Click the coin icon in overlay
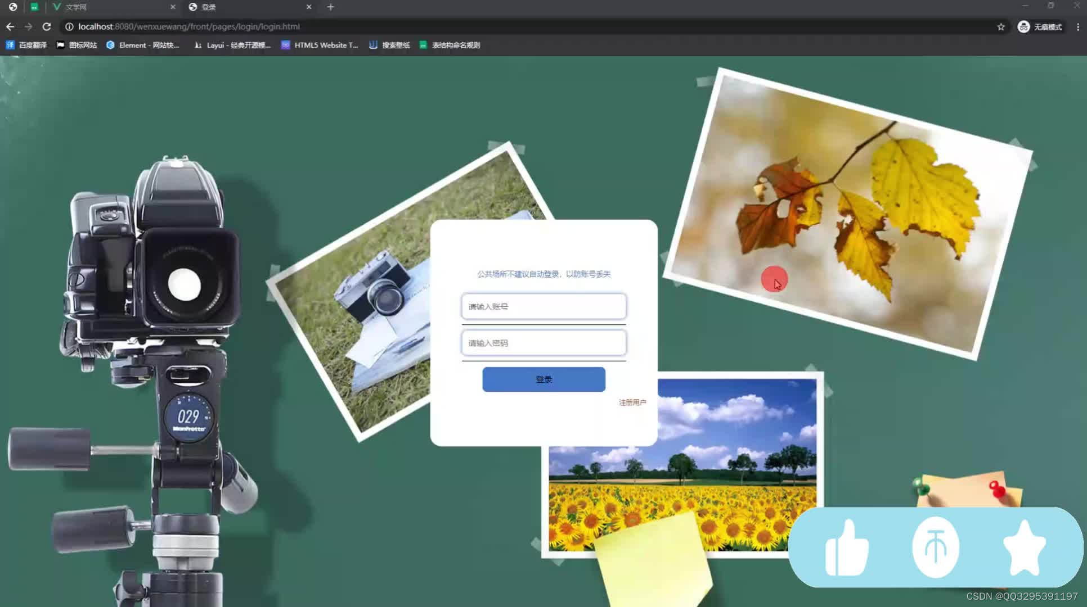This screenshot has width=1087, height=607. point(935,547)
